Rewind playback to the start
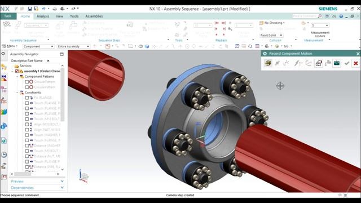The width and height of the screenshot is (361, 203). pos(217,23)
